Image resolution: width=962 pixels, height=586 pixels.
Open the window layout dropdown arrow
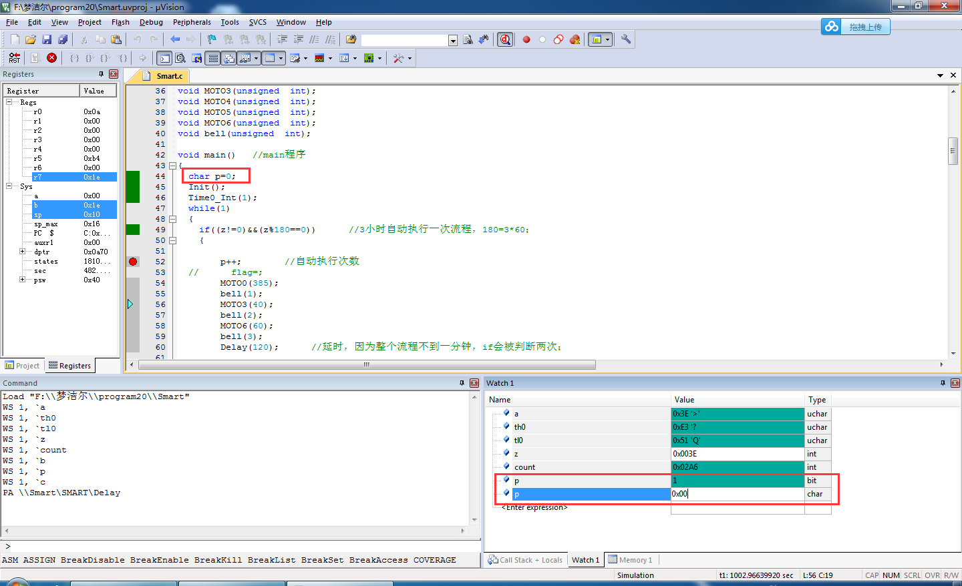click(607, 40)
